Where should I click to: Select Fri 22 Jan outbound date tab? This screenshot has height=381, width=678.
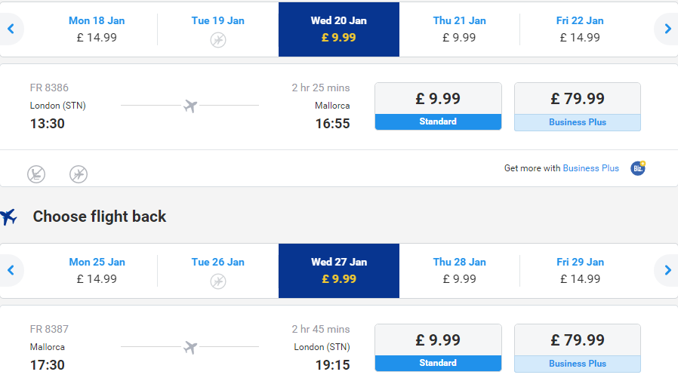[x=580, y=29]
